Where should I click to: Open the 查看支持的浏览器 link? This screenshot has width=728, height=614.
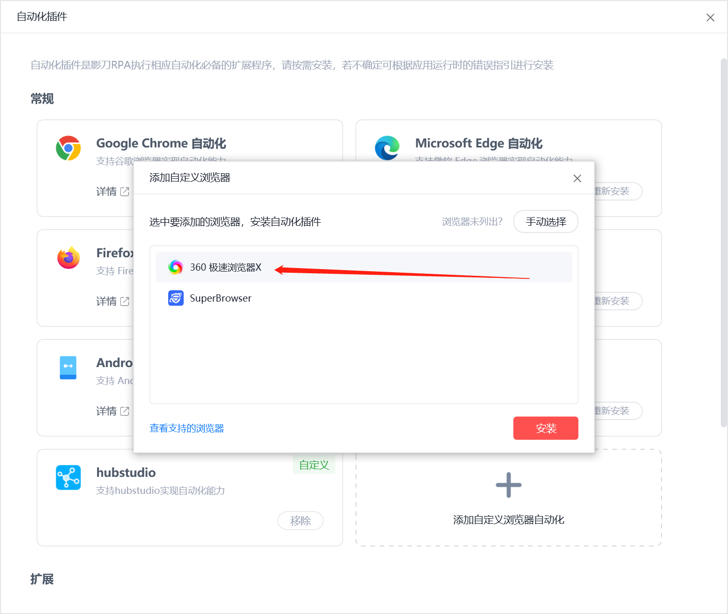coord(187,428)
